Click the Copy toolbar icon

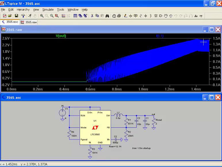click(97, 16)
